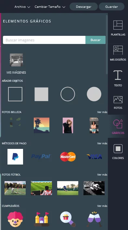
Task: Open the Mis Diseños sidebar panel
Action: tap(118, 53)
